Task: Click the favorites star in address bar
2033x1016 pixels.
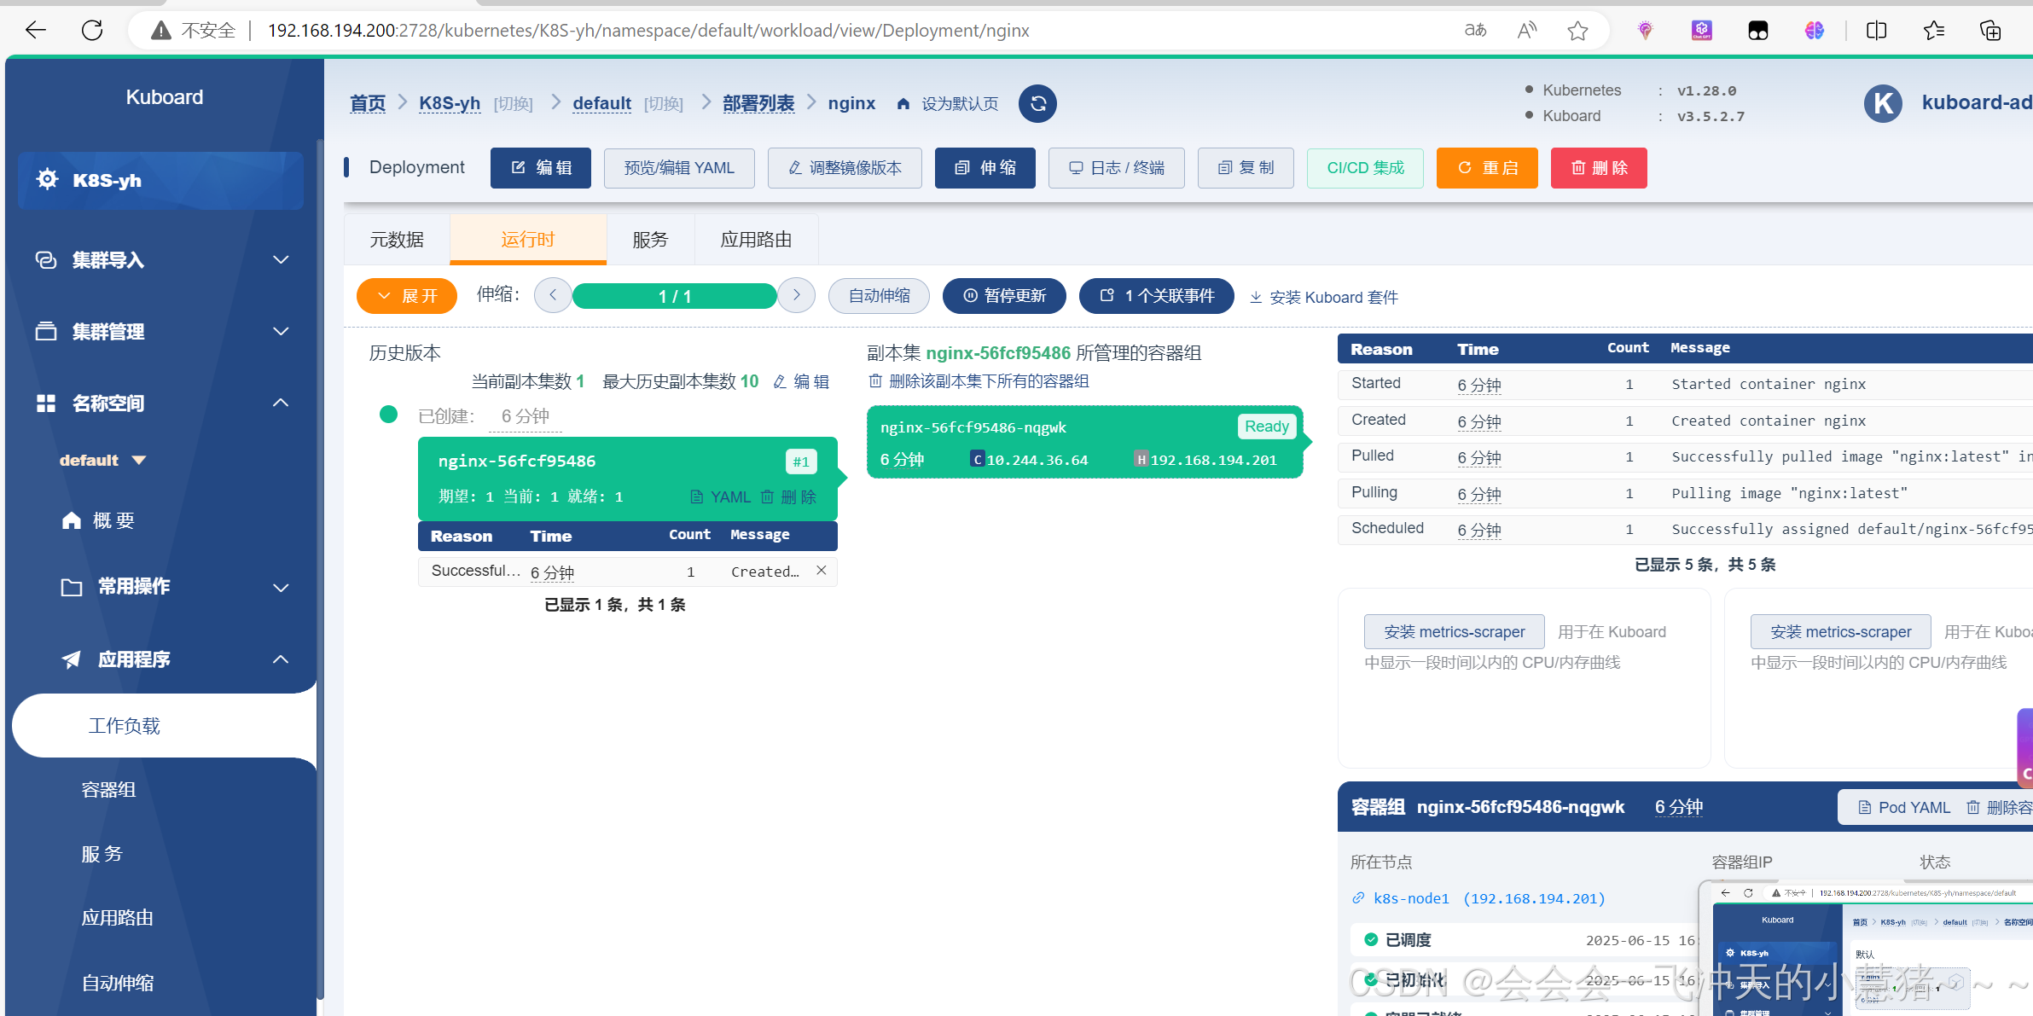Action: pyautogui.click(x=1577, y=31)
